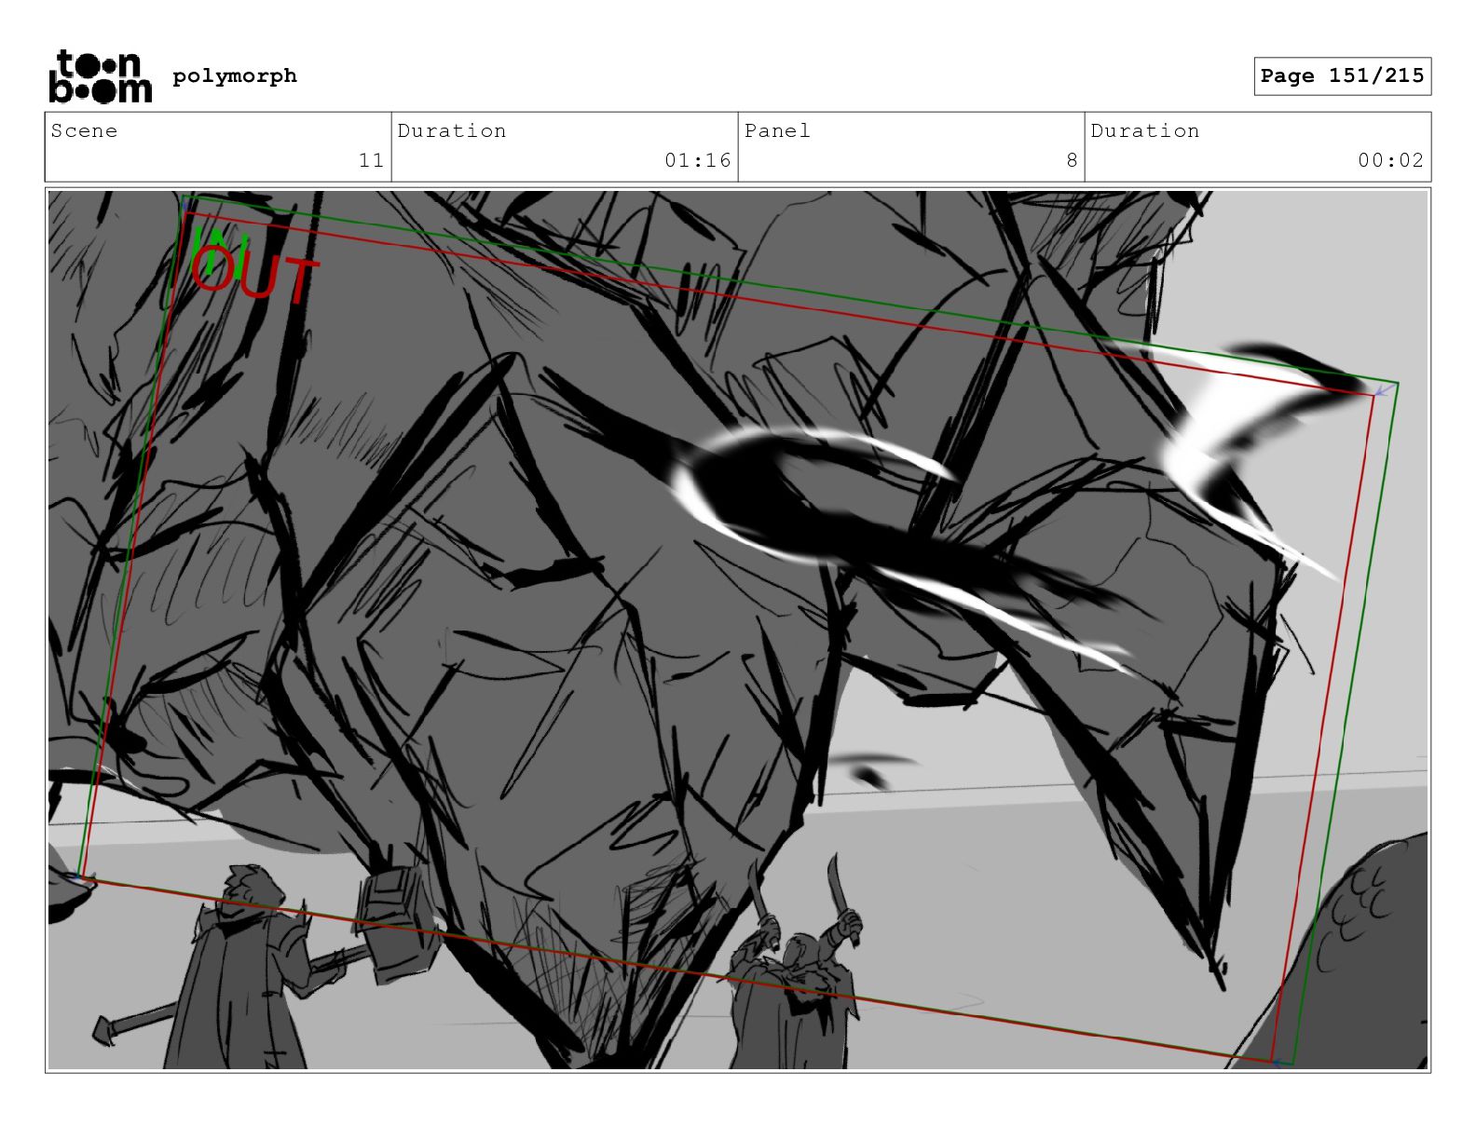Viewport: 1476px width, 1140px height.
Task: Select the 'Panel' header label
Action: (x=777, y=130)
